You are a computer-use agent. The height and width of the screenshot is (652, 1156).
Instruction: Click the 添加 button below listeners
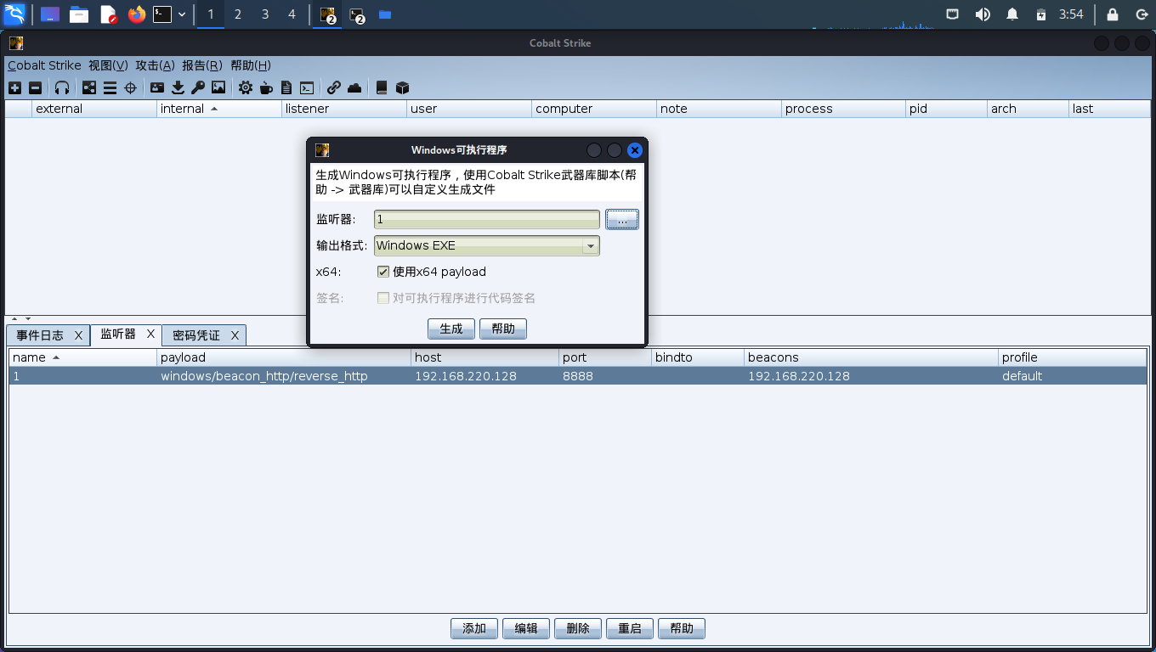[x=474, y=628]
